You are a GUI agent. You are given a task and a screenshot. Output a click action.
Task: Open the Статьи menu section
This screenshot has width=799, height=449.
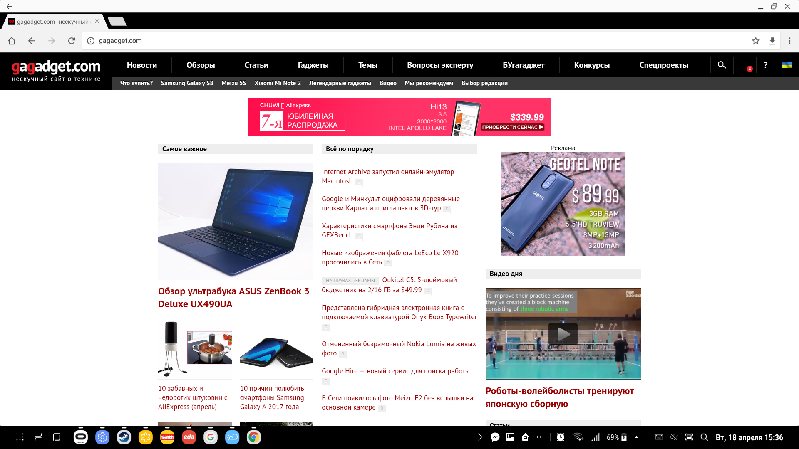point(256,65)
